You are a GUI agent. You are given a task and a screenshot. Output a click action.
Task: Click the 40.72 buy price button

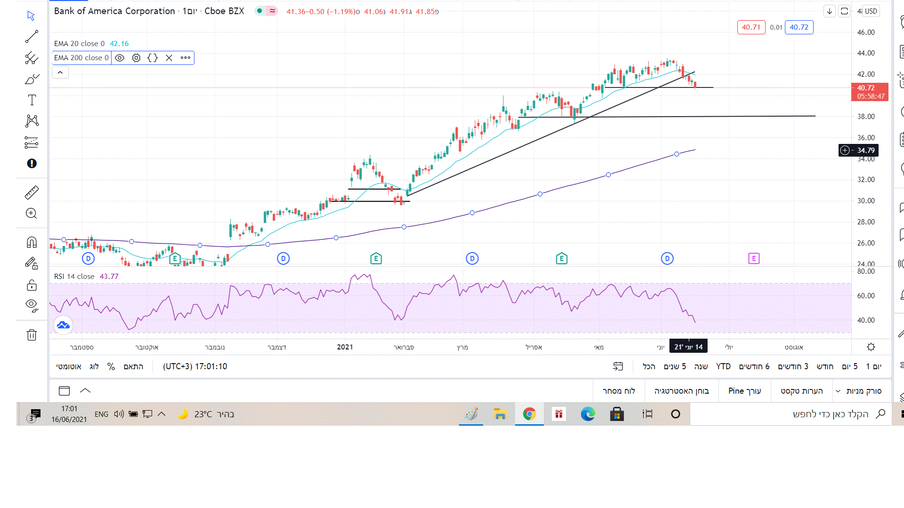coord(799,27)
